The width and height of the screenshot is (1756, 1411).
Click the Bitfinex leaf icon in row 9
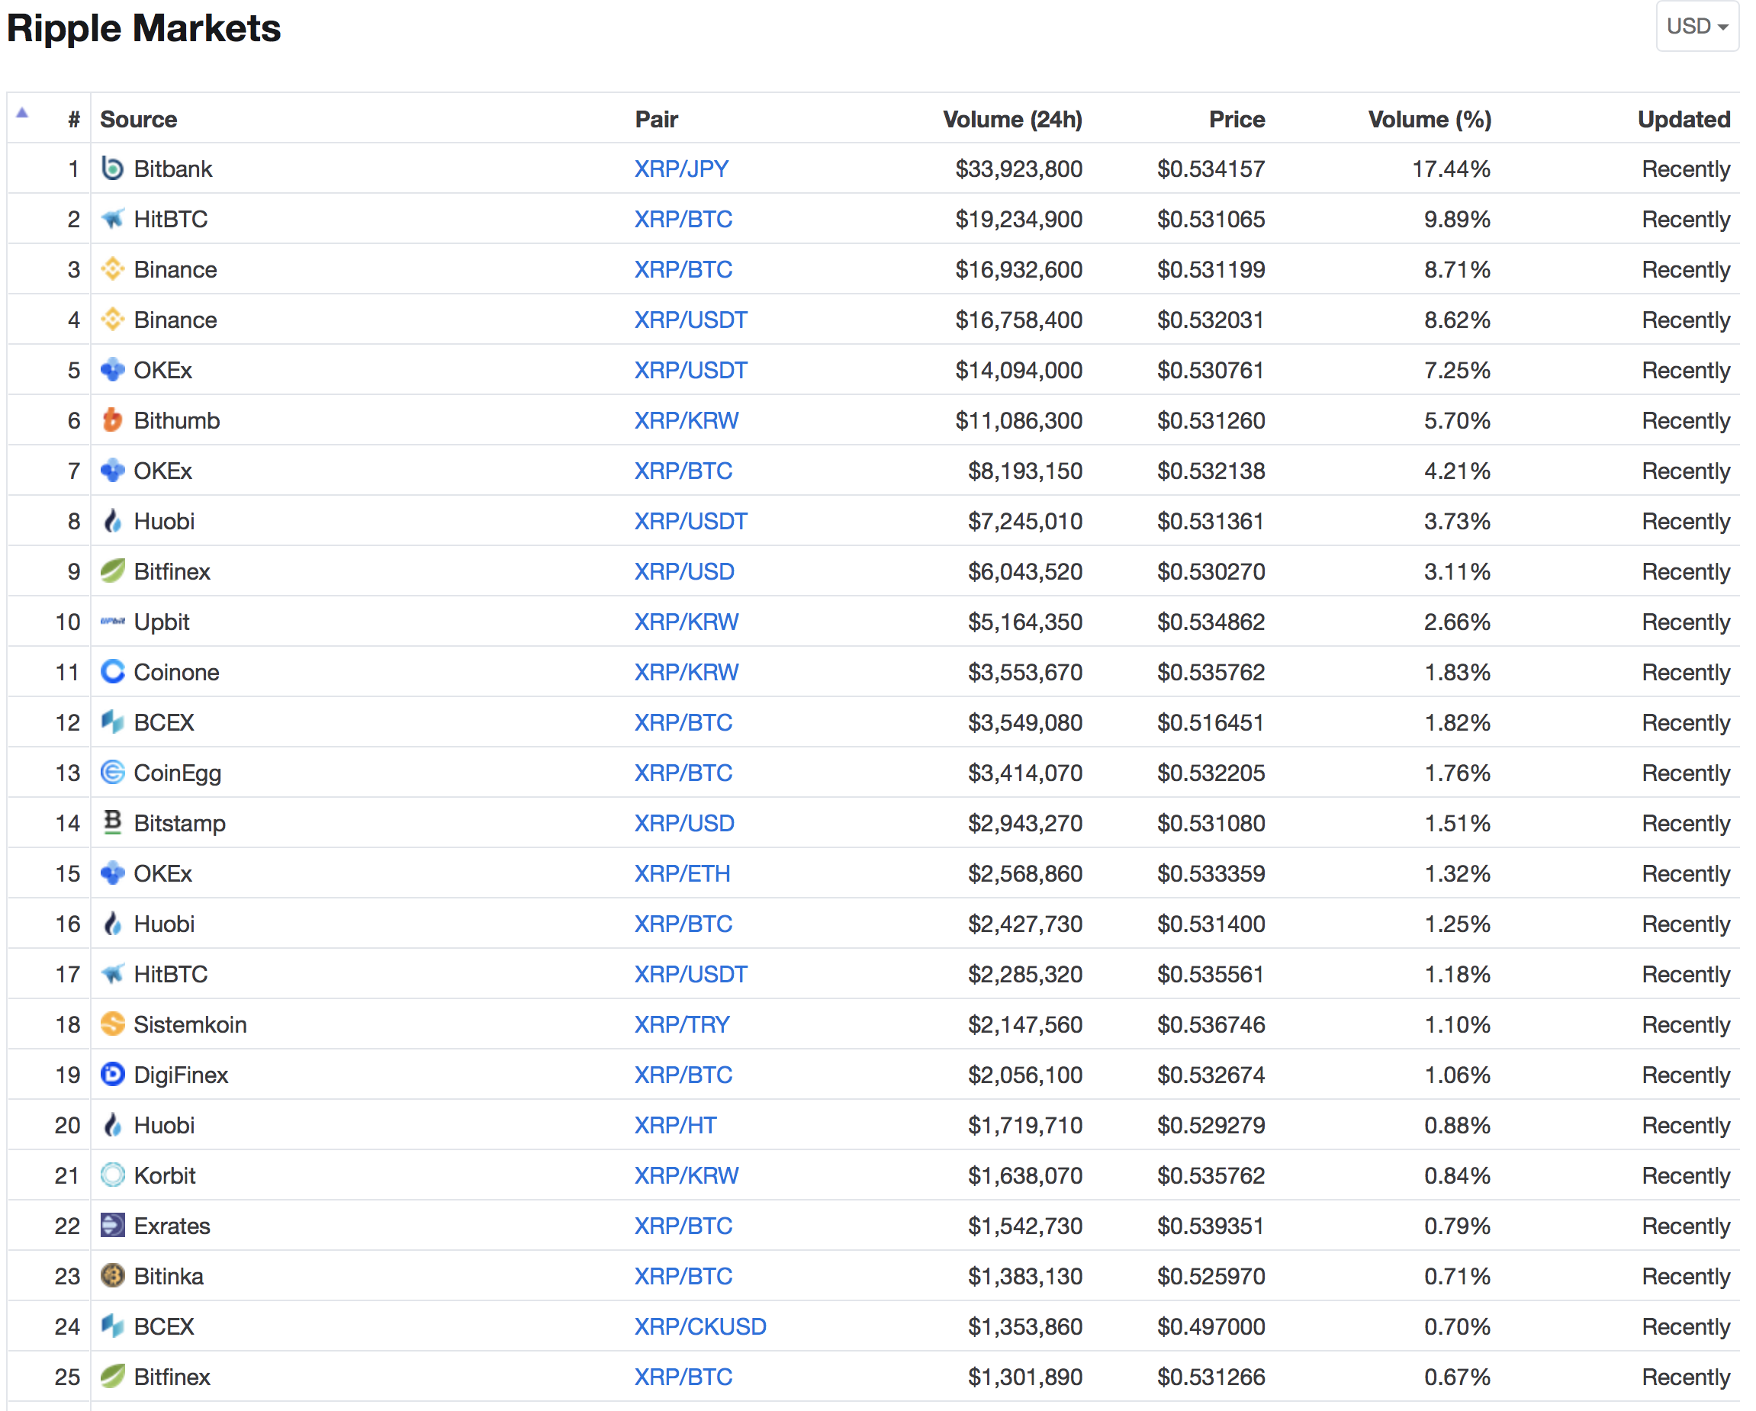(x=112, y=571)
